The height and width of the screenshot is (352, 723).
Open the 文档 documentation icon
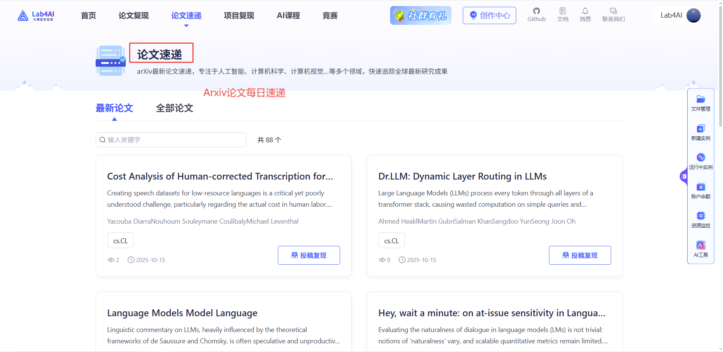point(563,15)
